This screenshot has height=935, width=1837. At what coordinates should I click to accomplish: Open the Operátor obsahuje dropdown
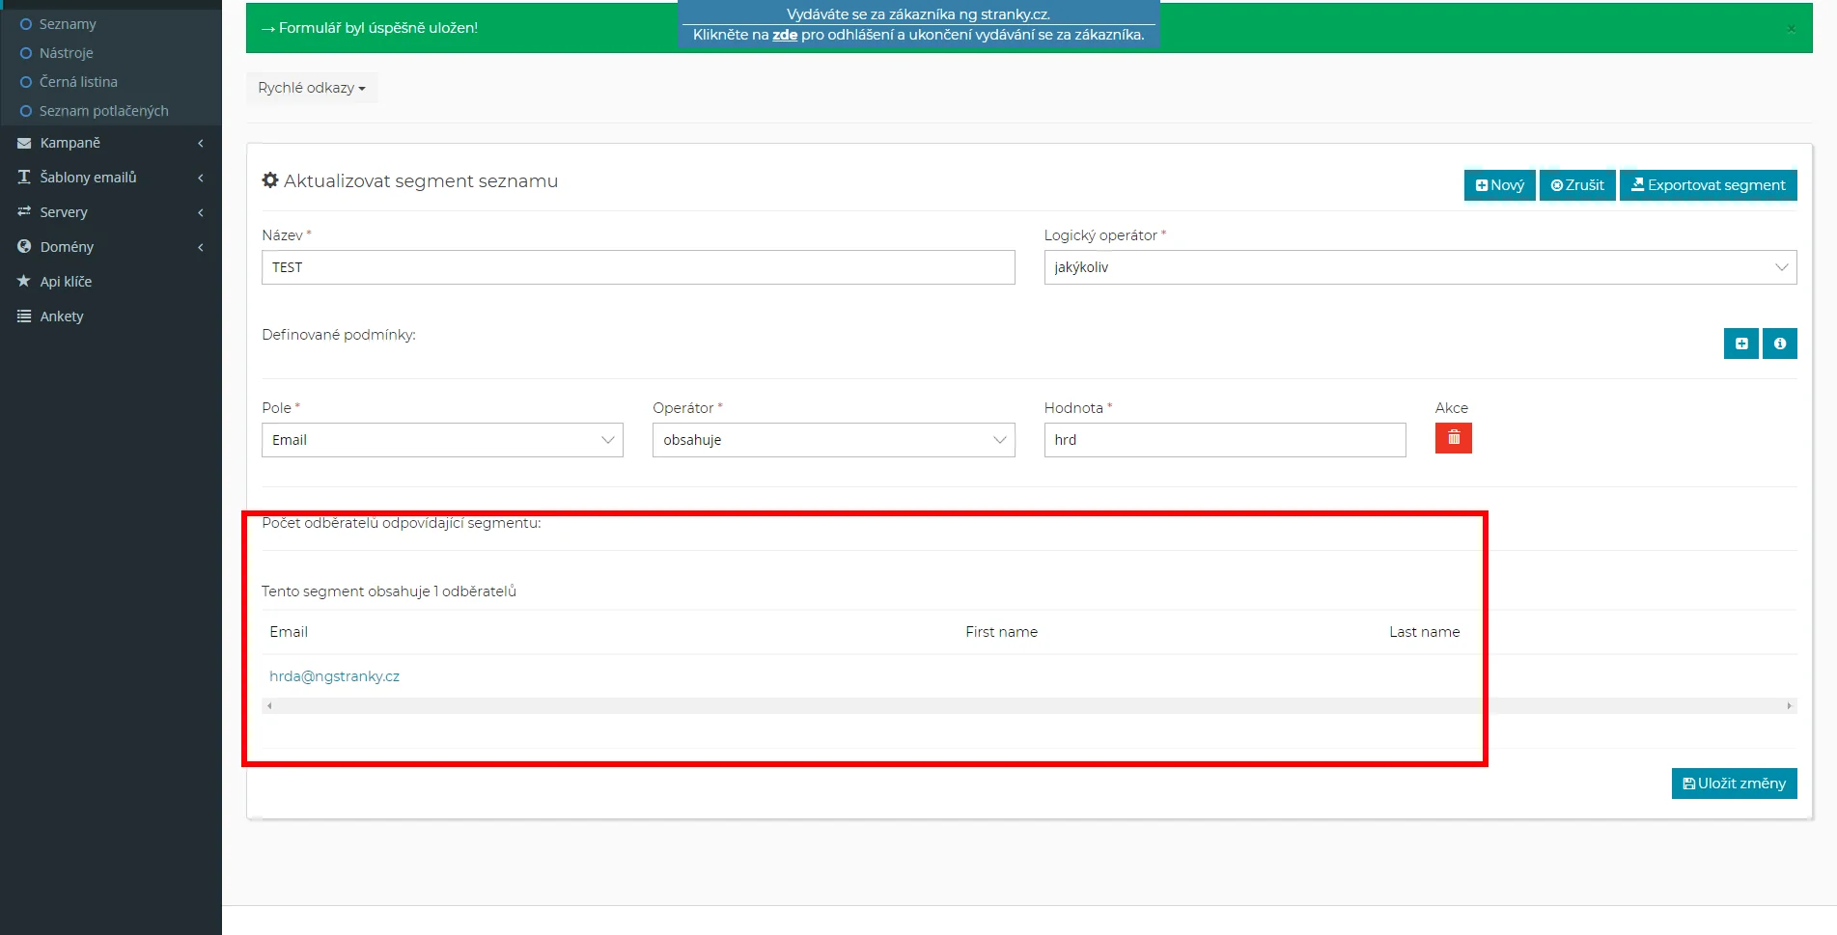(x=832, y=440)
